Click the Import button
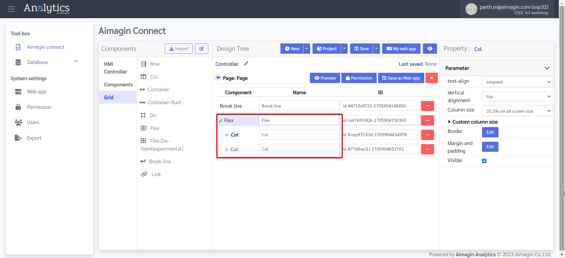 tap(179, 49)
